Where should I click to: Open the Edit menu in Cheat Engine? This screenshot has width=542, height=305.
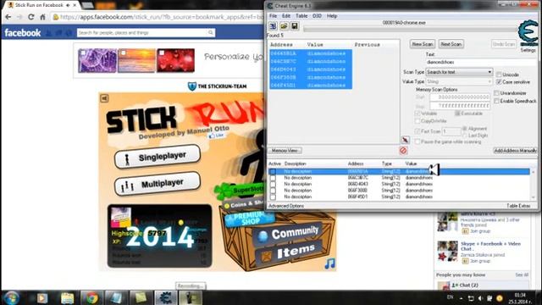286,16
